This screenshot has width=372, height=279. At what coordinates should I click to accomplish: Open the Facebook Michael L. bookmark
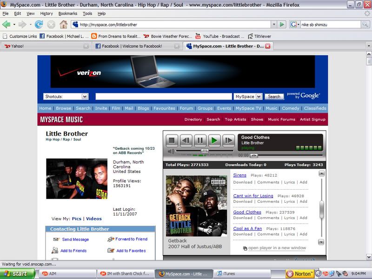pos(64,36)
